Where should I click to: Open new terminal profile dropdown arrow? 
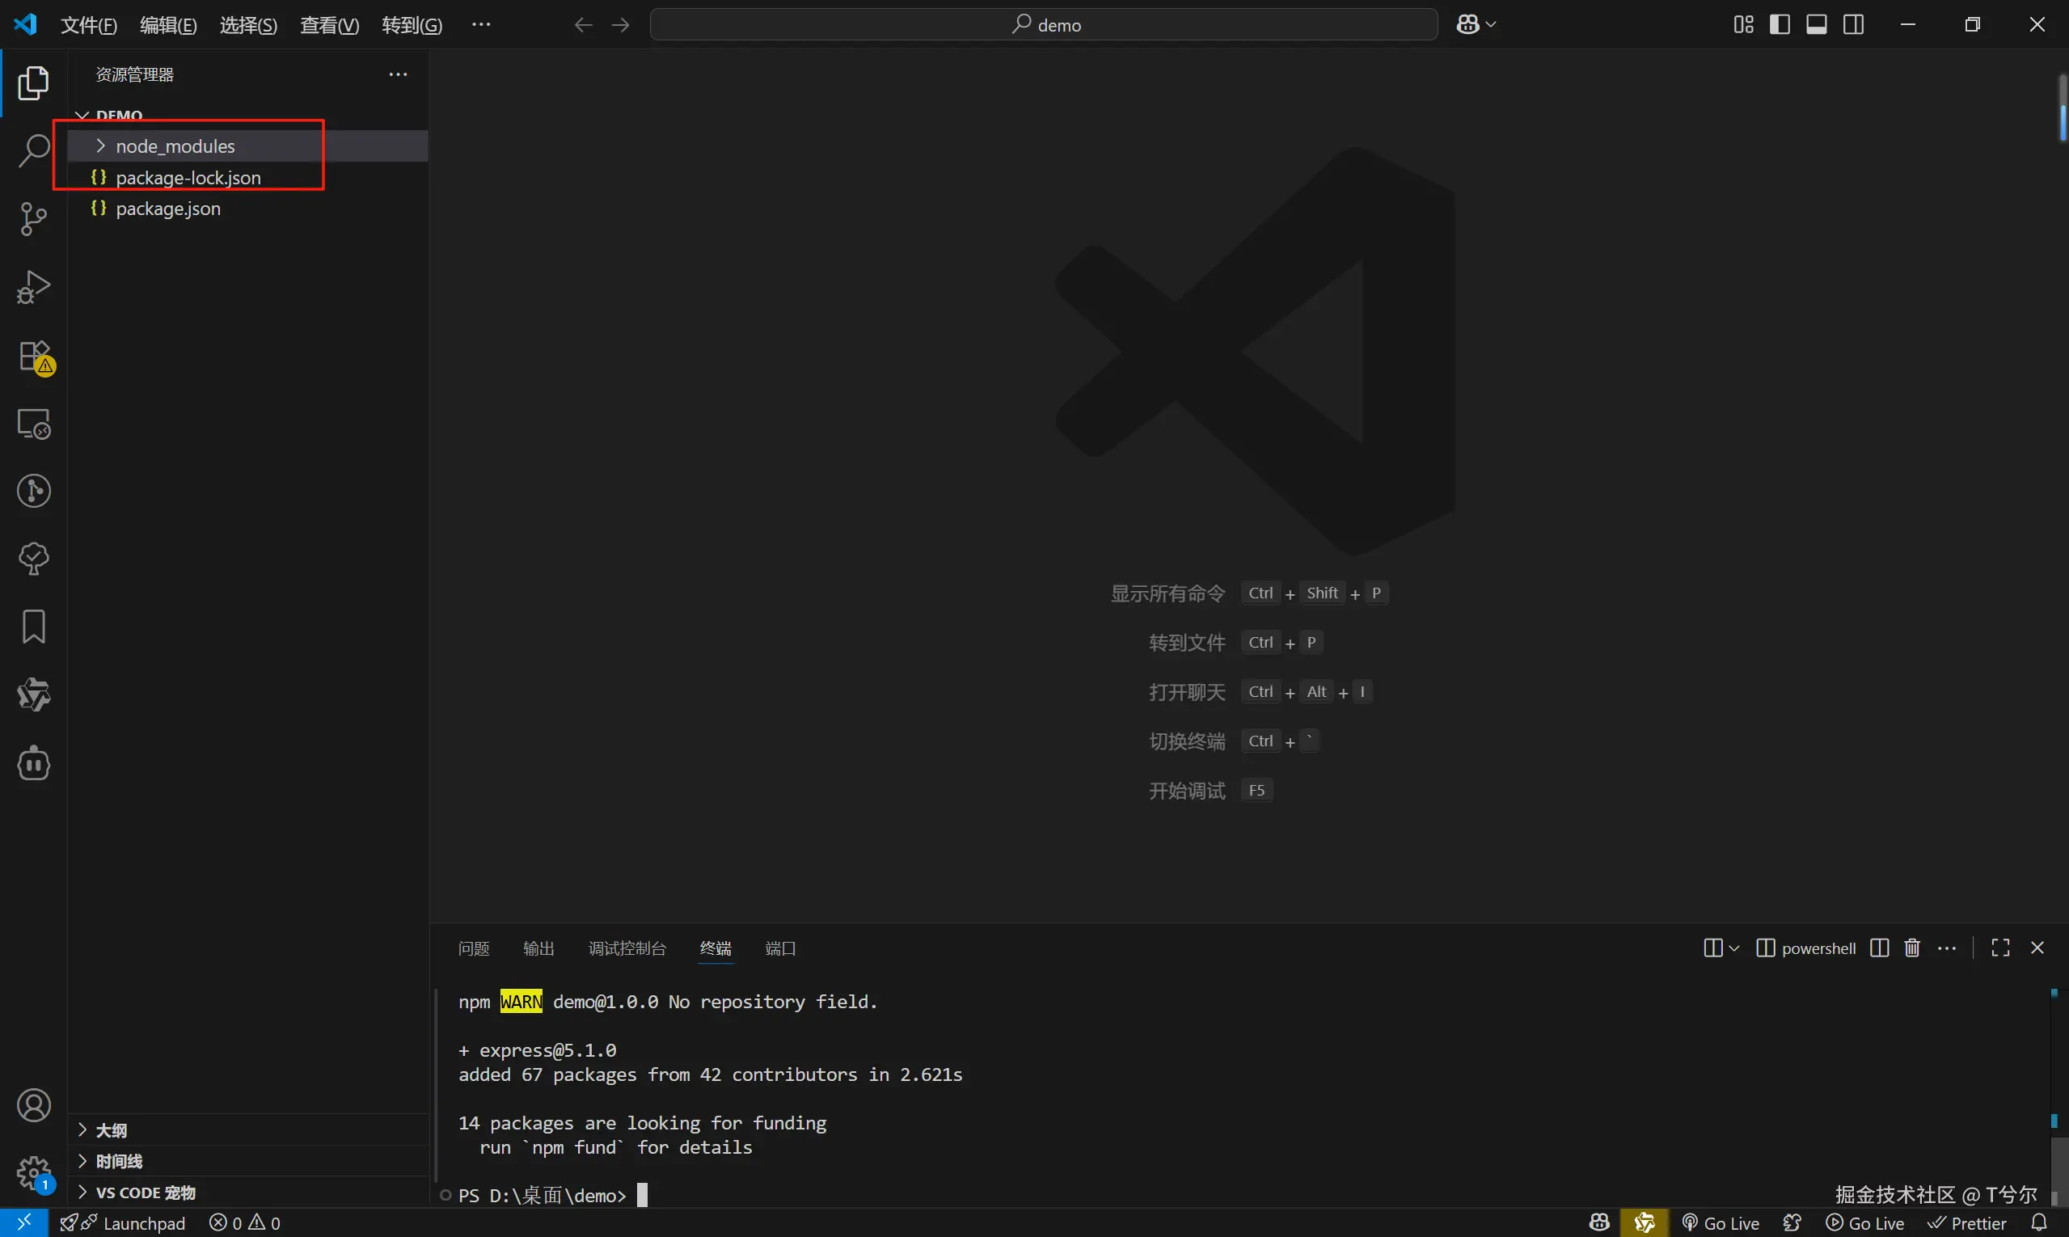1735,948
